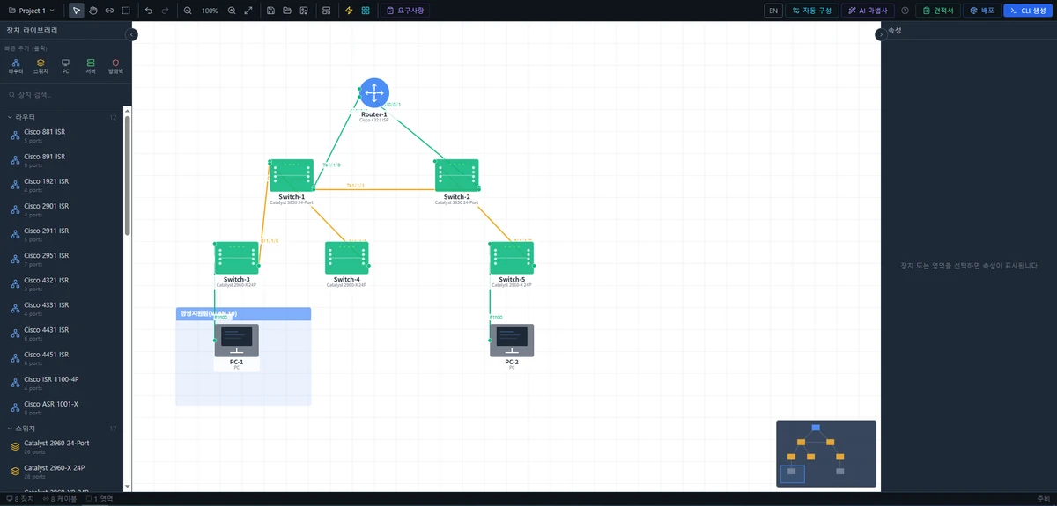
Task: Toggle the EN language button
Action: pos(773,11)
